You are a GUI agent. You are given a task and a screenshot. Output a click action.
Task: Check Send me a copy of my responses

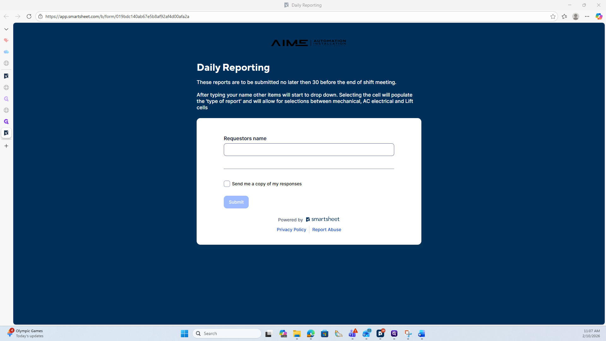[x=227, y=184]
